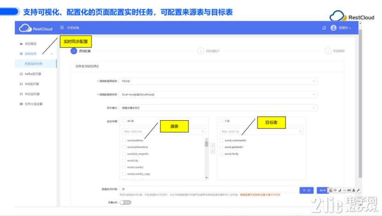Open 任务分类设置 in the sidebar
This screenshot has width=382, height=216.
(34, 104)
